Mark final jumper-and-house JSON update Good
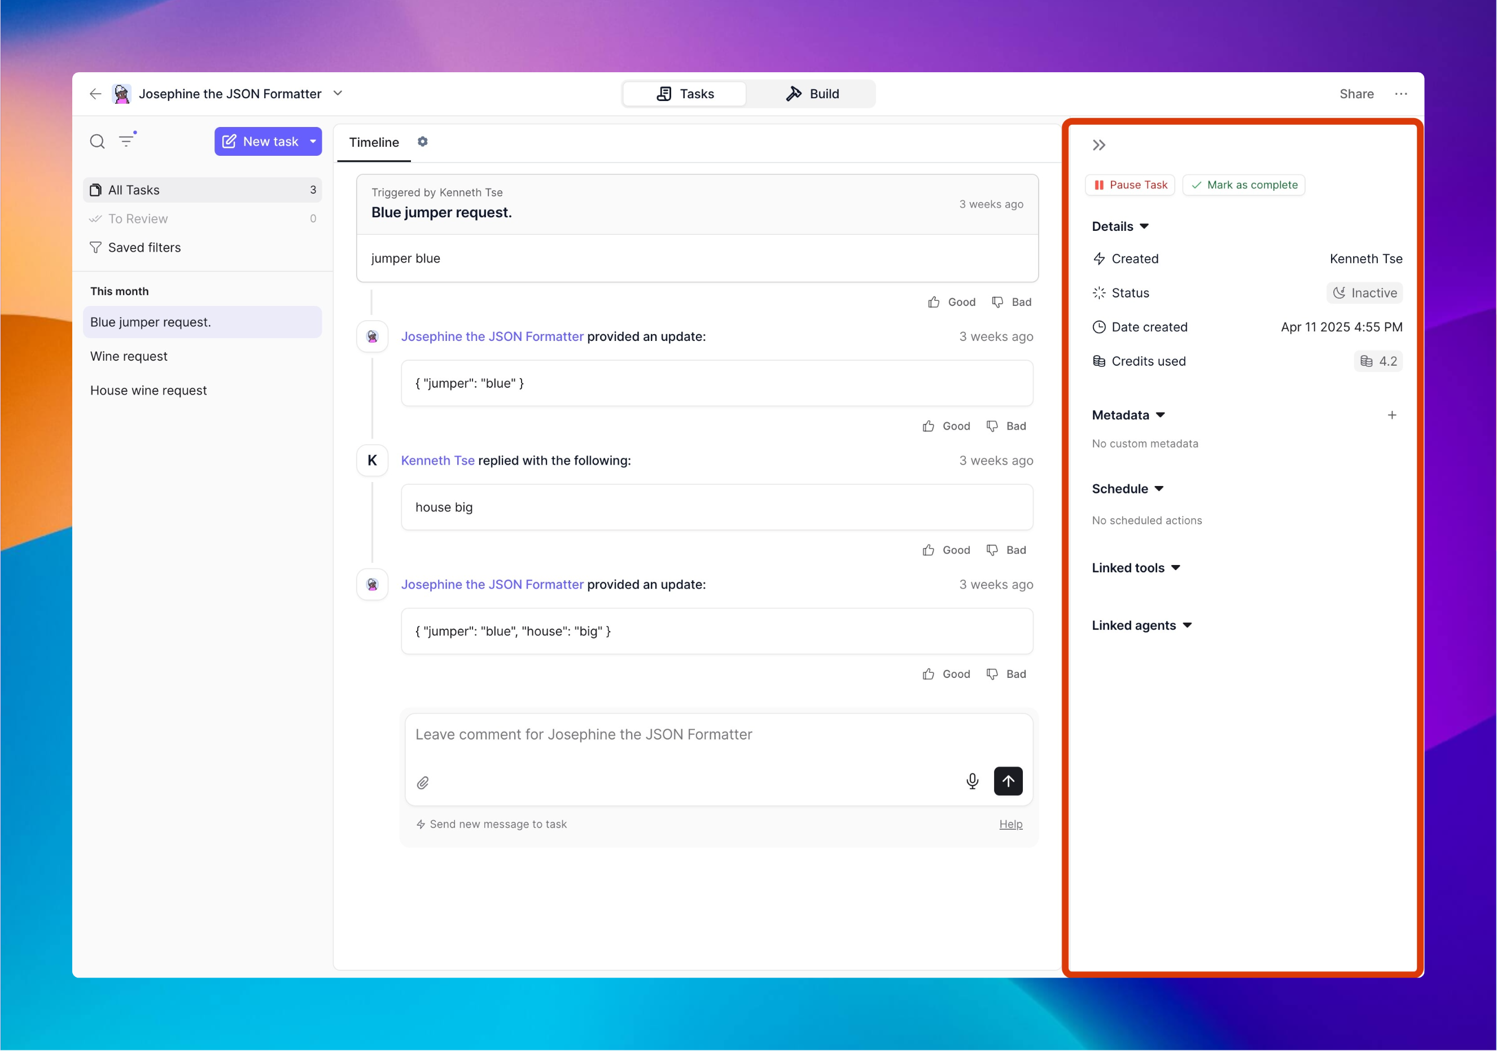 pyautogui.click(x=947, y=674)
